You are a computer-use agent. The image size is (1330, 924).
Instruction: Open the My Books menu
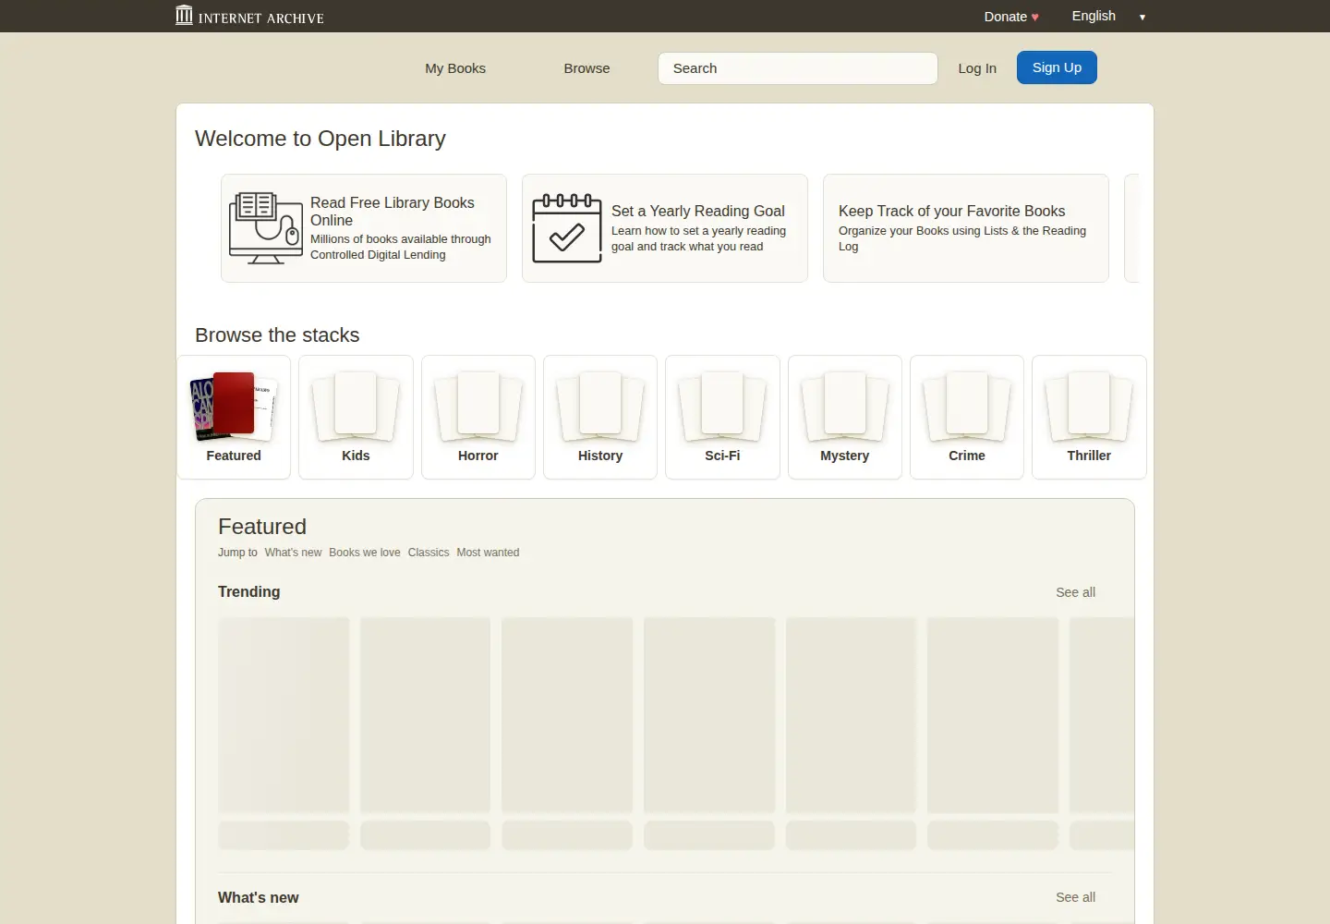click(455, 68)
